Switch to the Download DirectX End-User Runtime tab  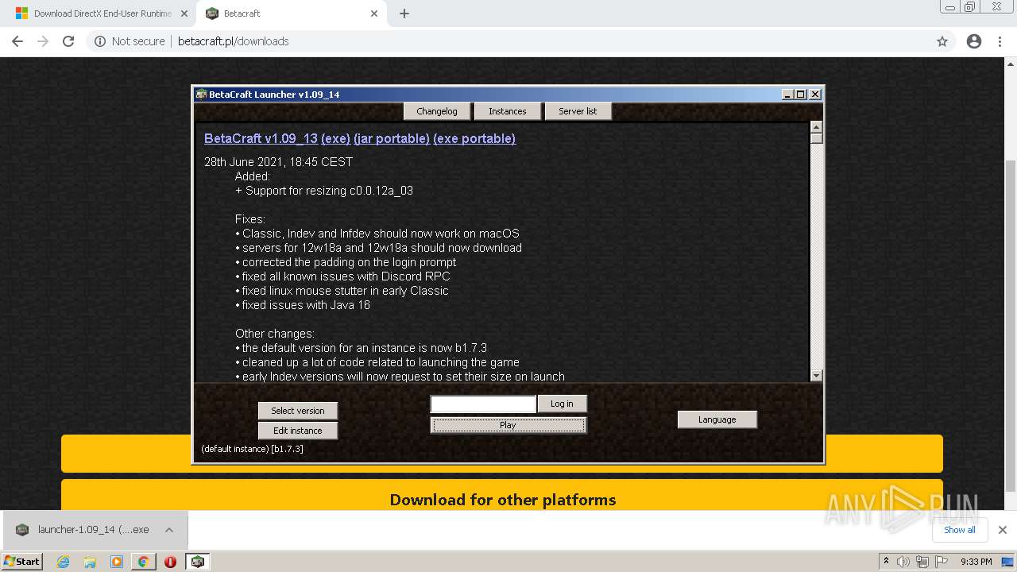pyautogui.click(x=102, y=14)
